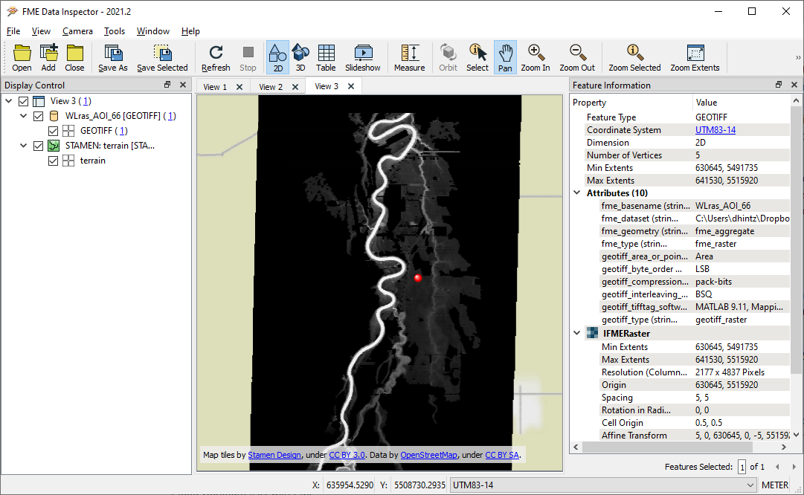Toggle the terrain layer checkbox
This screenshot has width=804, height=495.
point(53,161)
